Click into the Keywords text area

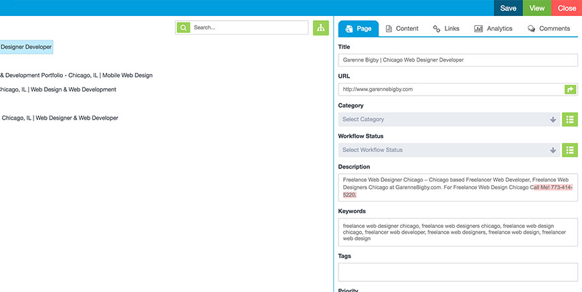[x=458, y=232]
